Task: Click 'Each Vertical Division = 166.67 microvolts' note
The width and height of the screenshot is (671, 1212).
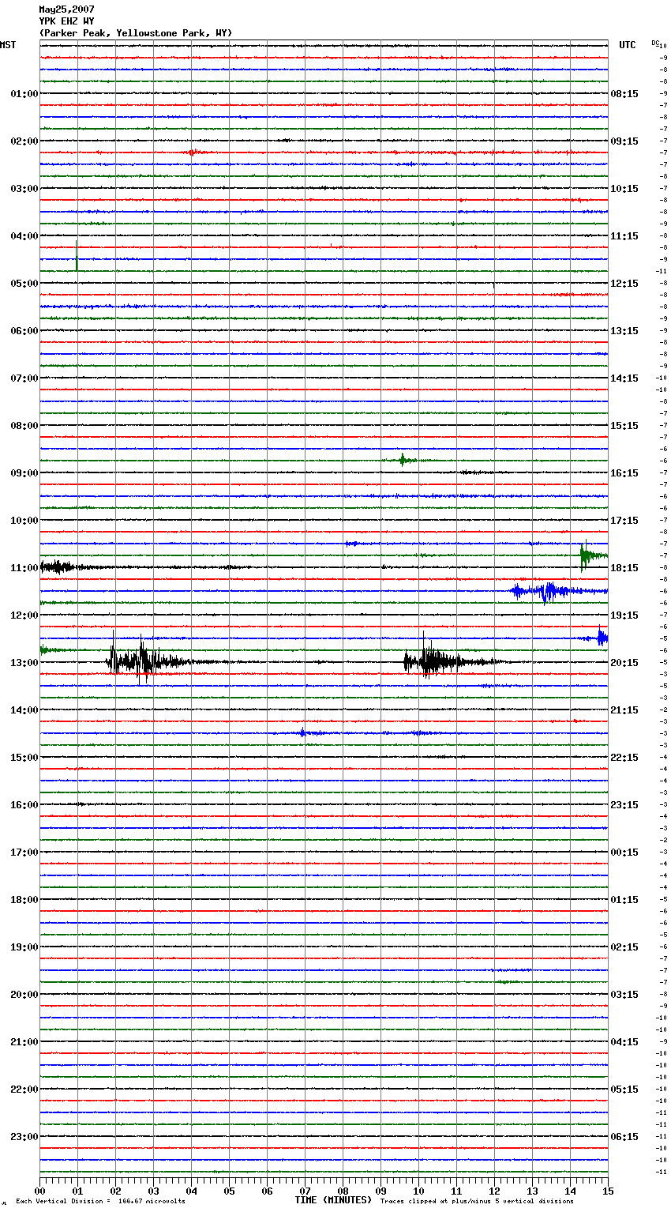Action: (x=100, y=1202)
